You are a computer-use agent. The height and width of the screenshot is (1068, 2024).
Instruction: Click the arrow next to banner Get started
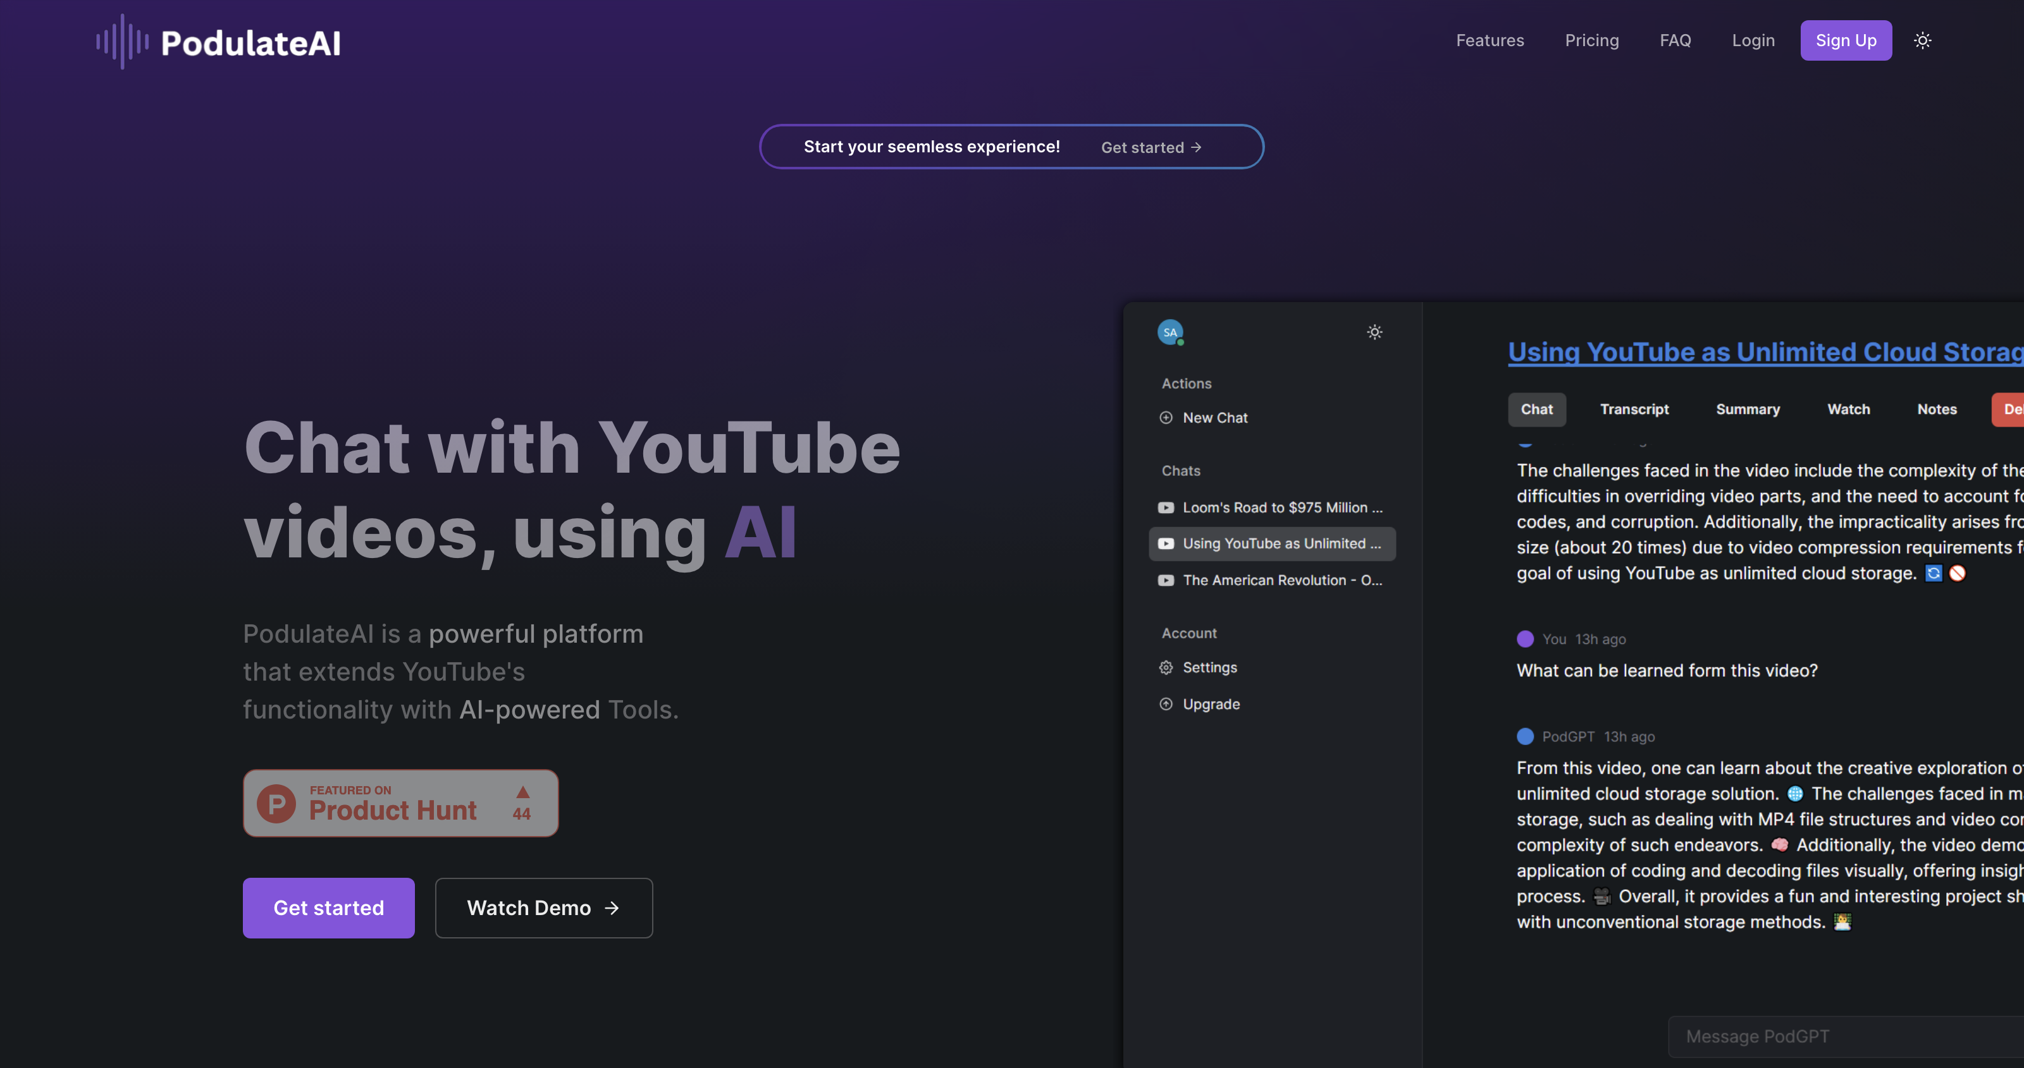pyautogui.click(x=1196, y=148)
